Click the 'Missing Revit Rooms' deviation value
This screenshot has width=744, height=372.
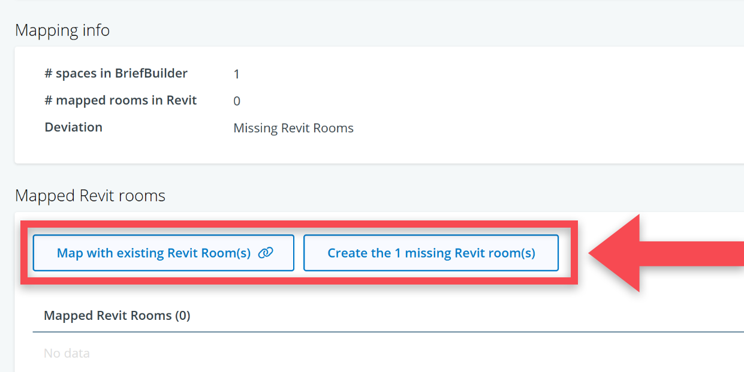pos(293,128)
